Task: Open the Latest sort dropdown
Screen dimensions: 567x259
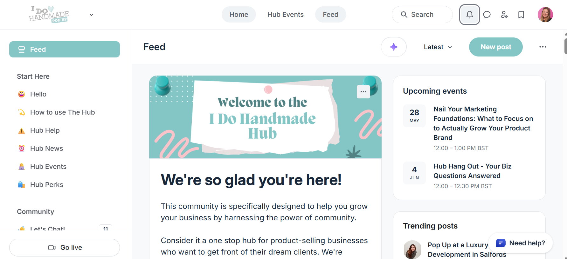Action: click(x=438, y=47)
